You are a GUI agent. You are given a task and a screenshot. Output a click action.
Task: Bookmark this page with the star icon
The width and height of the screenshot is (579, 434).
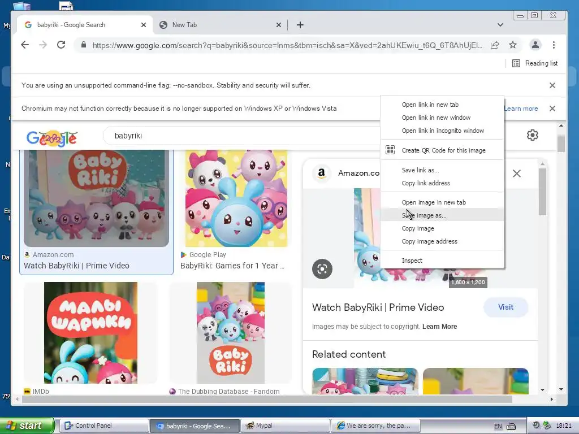point(513,45)
